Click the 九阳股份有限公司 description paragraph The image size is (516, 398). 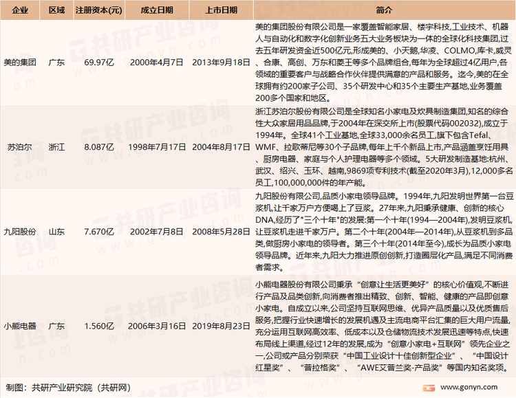coord(384,232)
